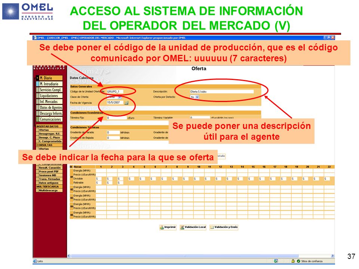This screenshot has height=269, width=359.
Task: Click the MULTIDESCARGA sidebar heading
Action: pyautogui.click(x=47, y=187)
